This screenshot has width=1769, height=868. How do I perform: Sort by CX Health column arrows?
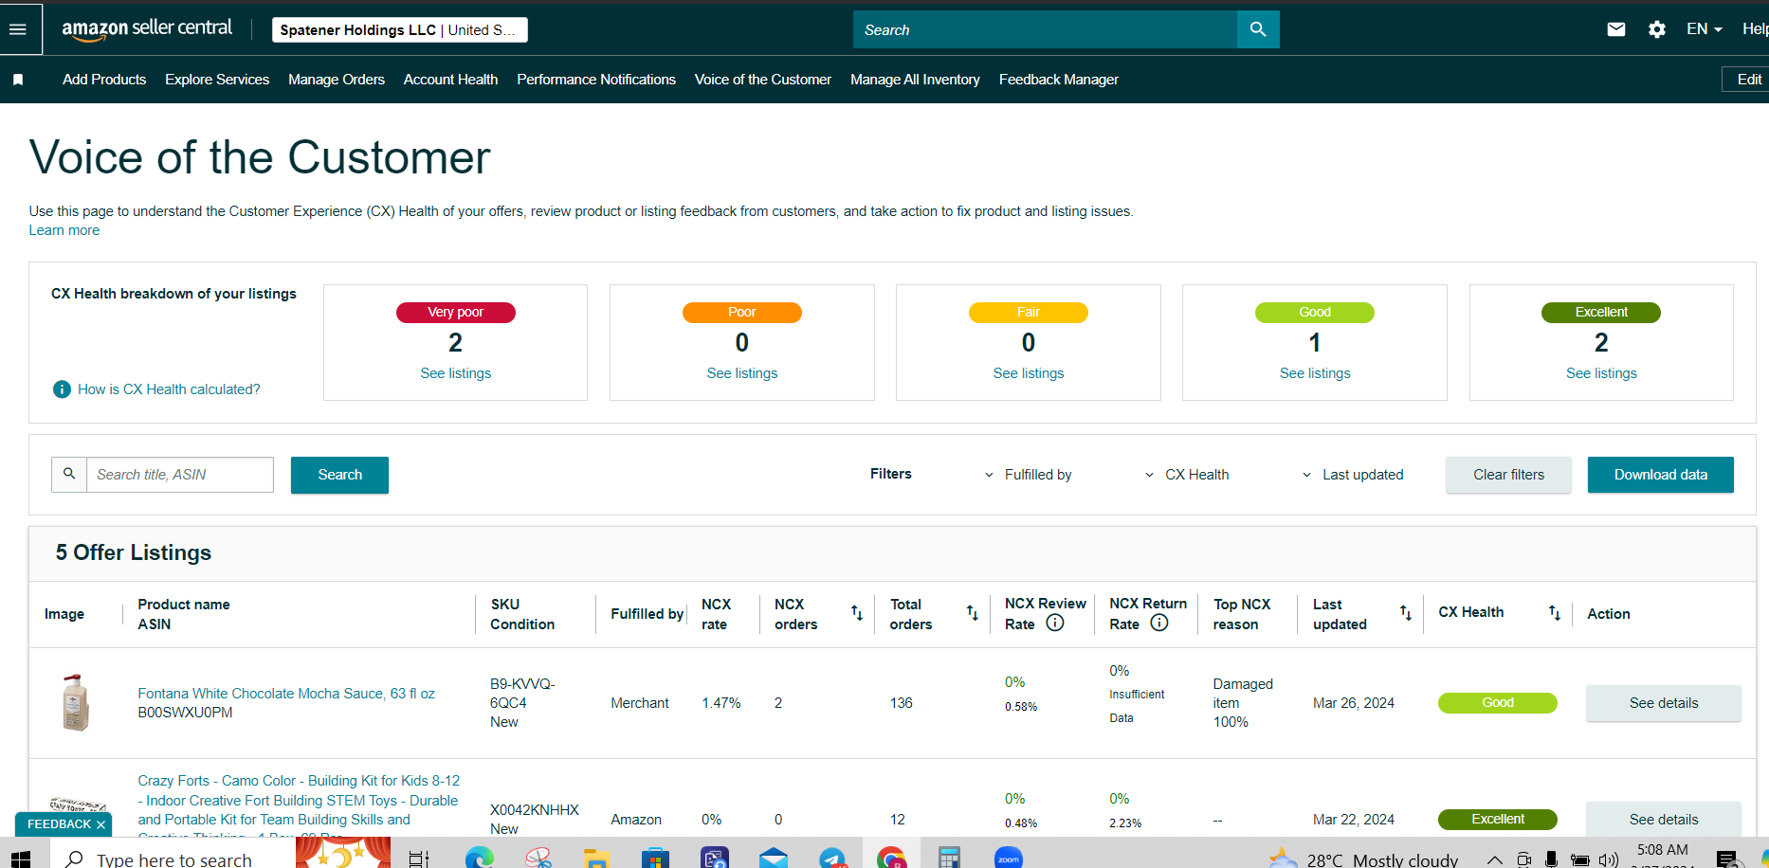pyautogui.click(x=1555, y=613)
